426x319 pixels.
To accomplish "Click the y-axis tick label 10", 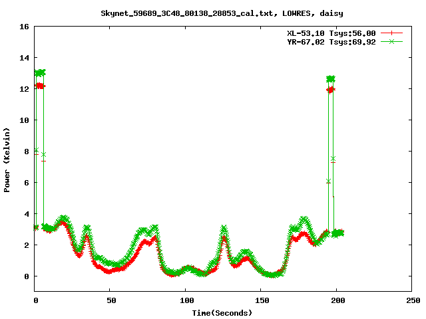I will [24, 120].
